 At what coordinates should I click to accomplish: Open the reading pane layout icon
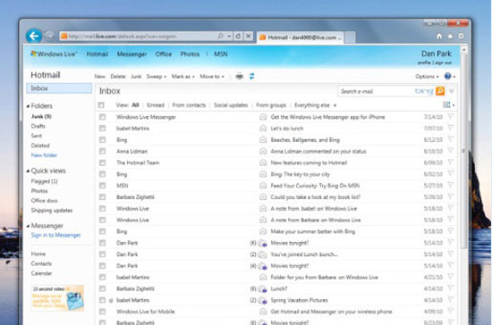click(x=446, y=104)
